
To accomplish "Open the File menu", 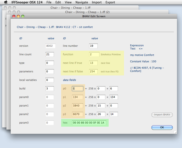I will pyautogui.click(x=49, y=2).
